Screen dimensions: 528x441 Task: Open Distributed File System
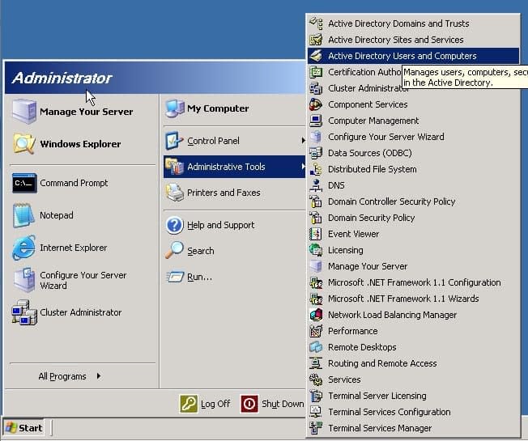click(413, 169)
